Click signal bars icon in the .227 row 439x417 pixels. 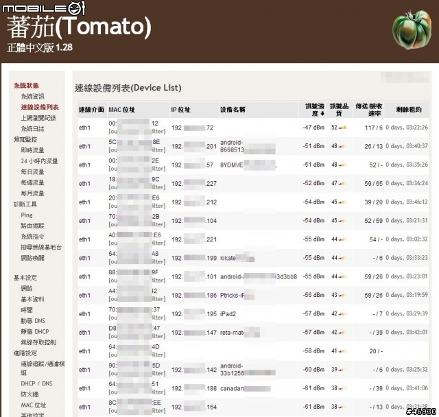[342, 184]
